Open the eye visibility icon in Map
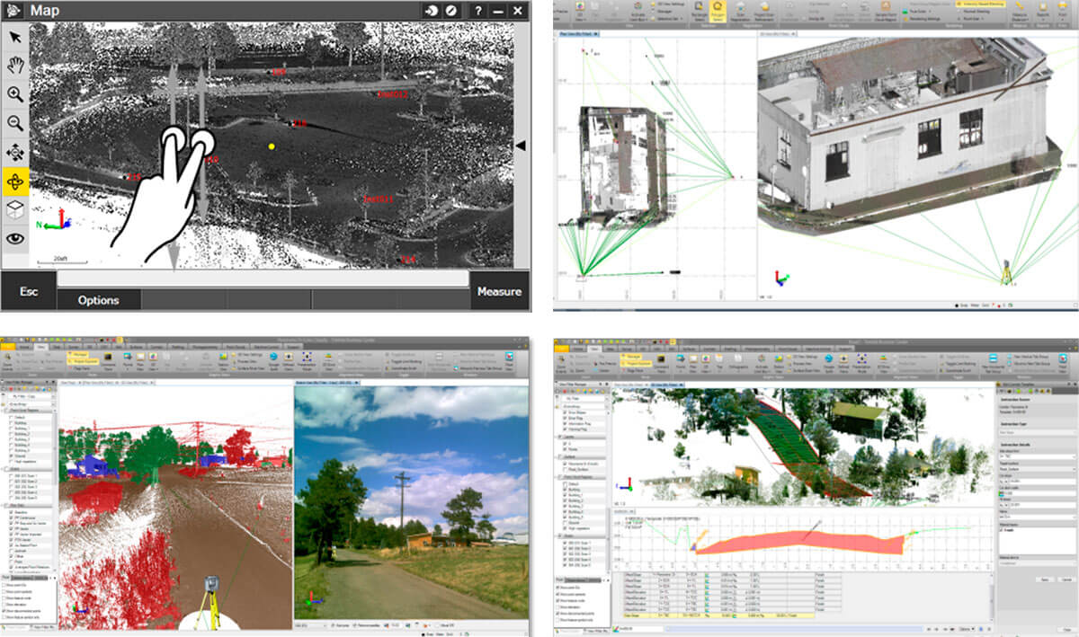The height and width of the screenshot is (637, 1079). [15, 238]
